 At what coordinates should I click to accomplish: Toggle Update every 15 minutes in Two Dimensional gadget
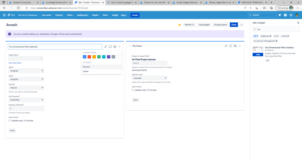pos(9,121)
